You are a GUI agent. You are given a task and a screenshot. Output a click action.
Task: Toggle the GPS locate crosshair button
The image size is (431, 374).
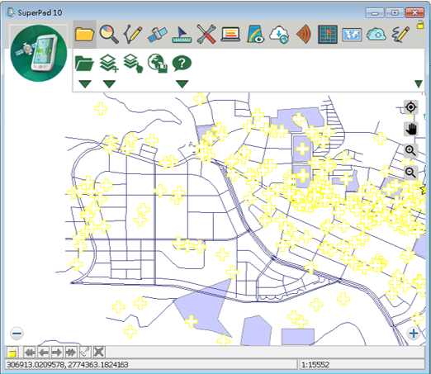coord(411,107)
